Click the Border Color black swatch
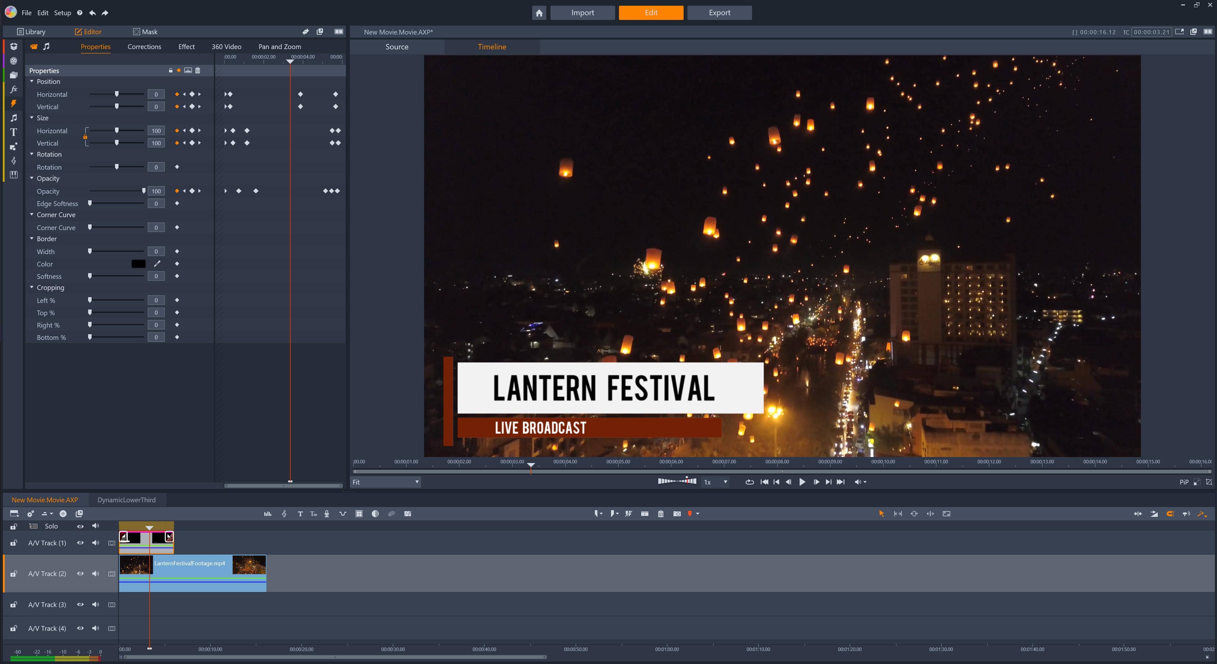The image size is (1217, 664). pyautogui.click(x=138, y=264)
